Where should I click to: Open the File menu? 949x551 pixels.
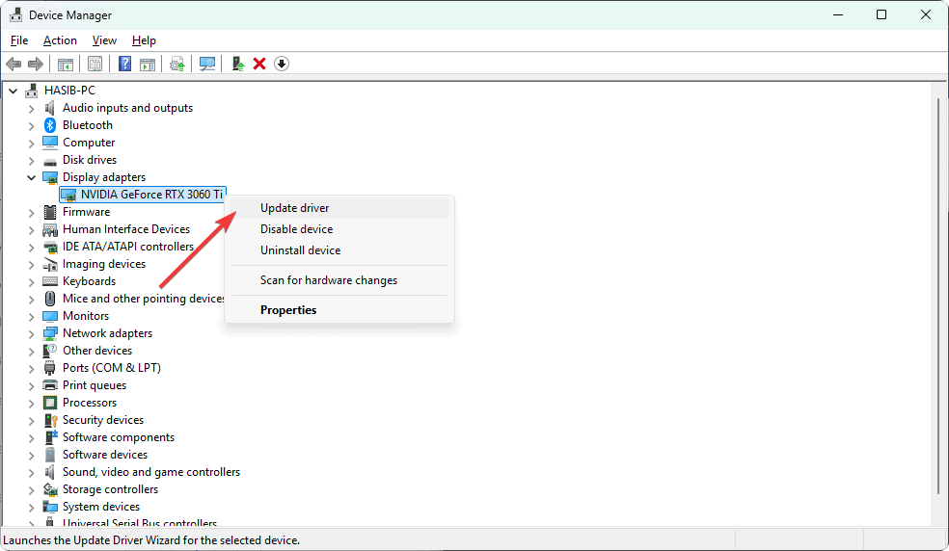(x=19, y=40)
